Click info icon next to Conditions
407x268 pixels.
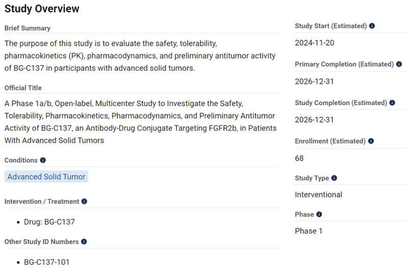tap(43, 160)
